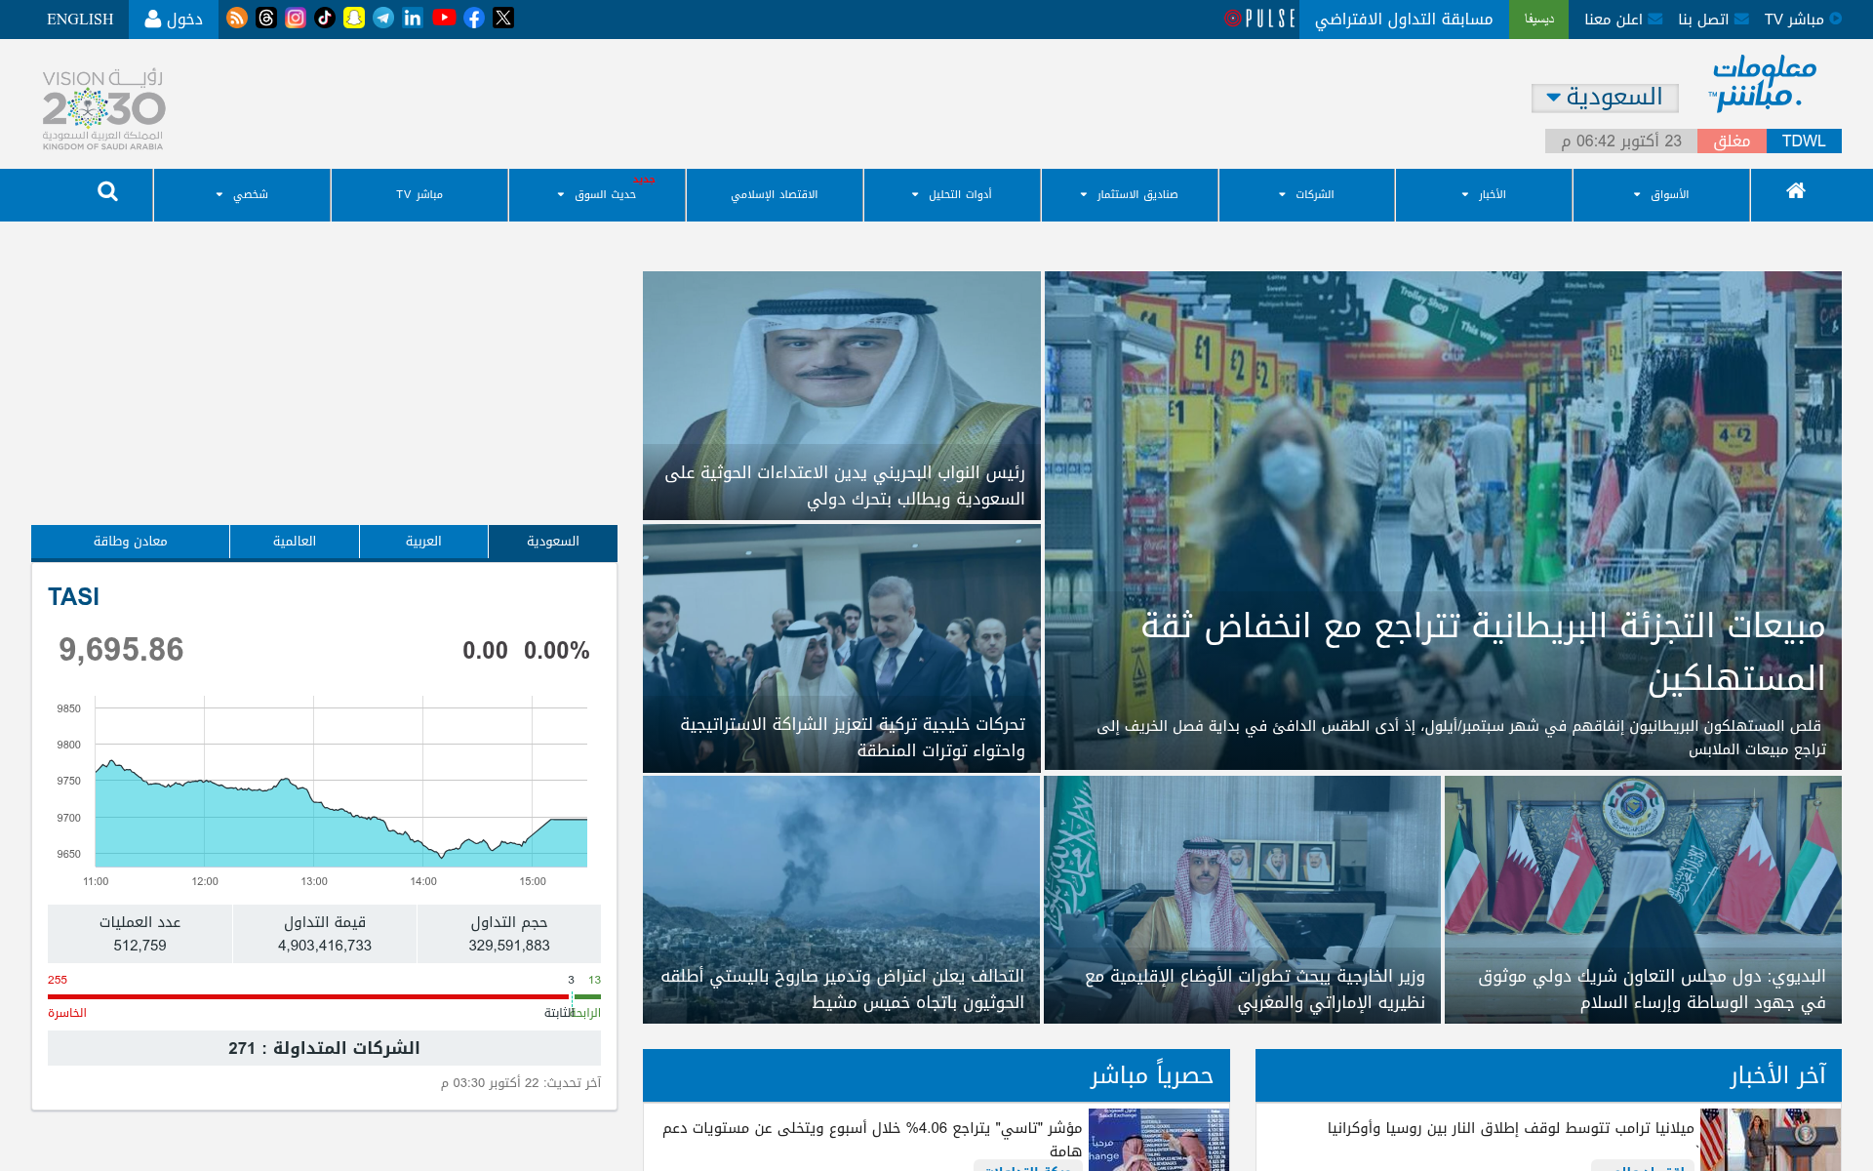Open the Threads social icon
Screen dimensions: 1873x1171
266,19
